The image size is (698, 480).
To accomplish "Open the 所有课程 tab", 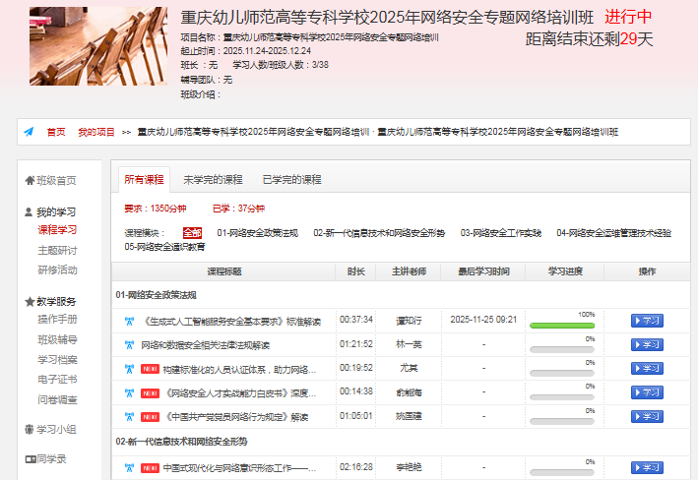I will 143,180.
